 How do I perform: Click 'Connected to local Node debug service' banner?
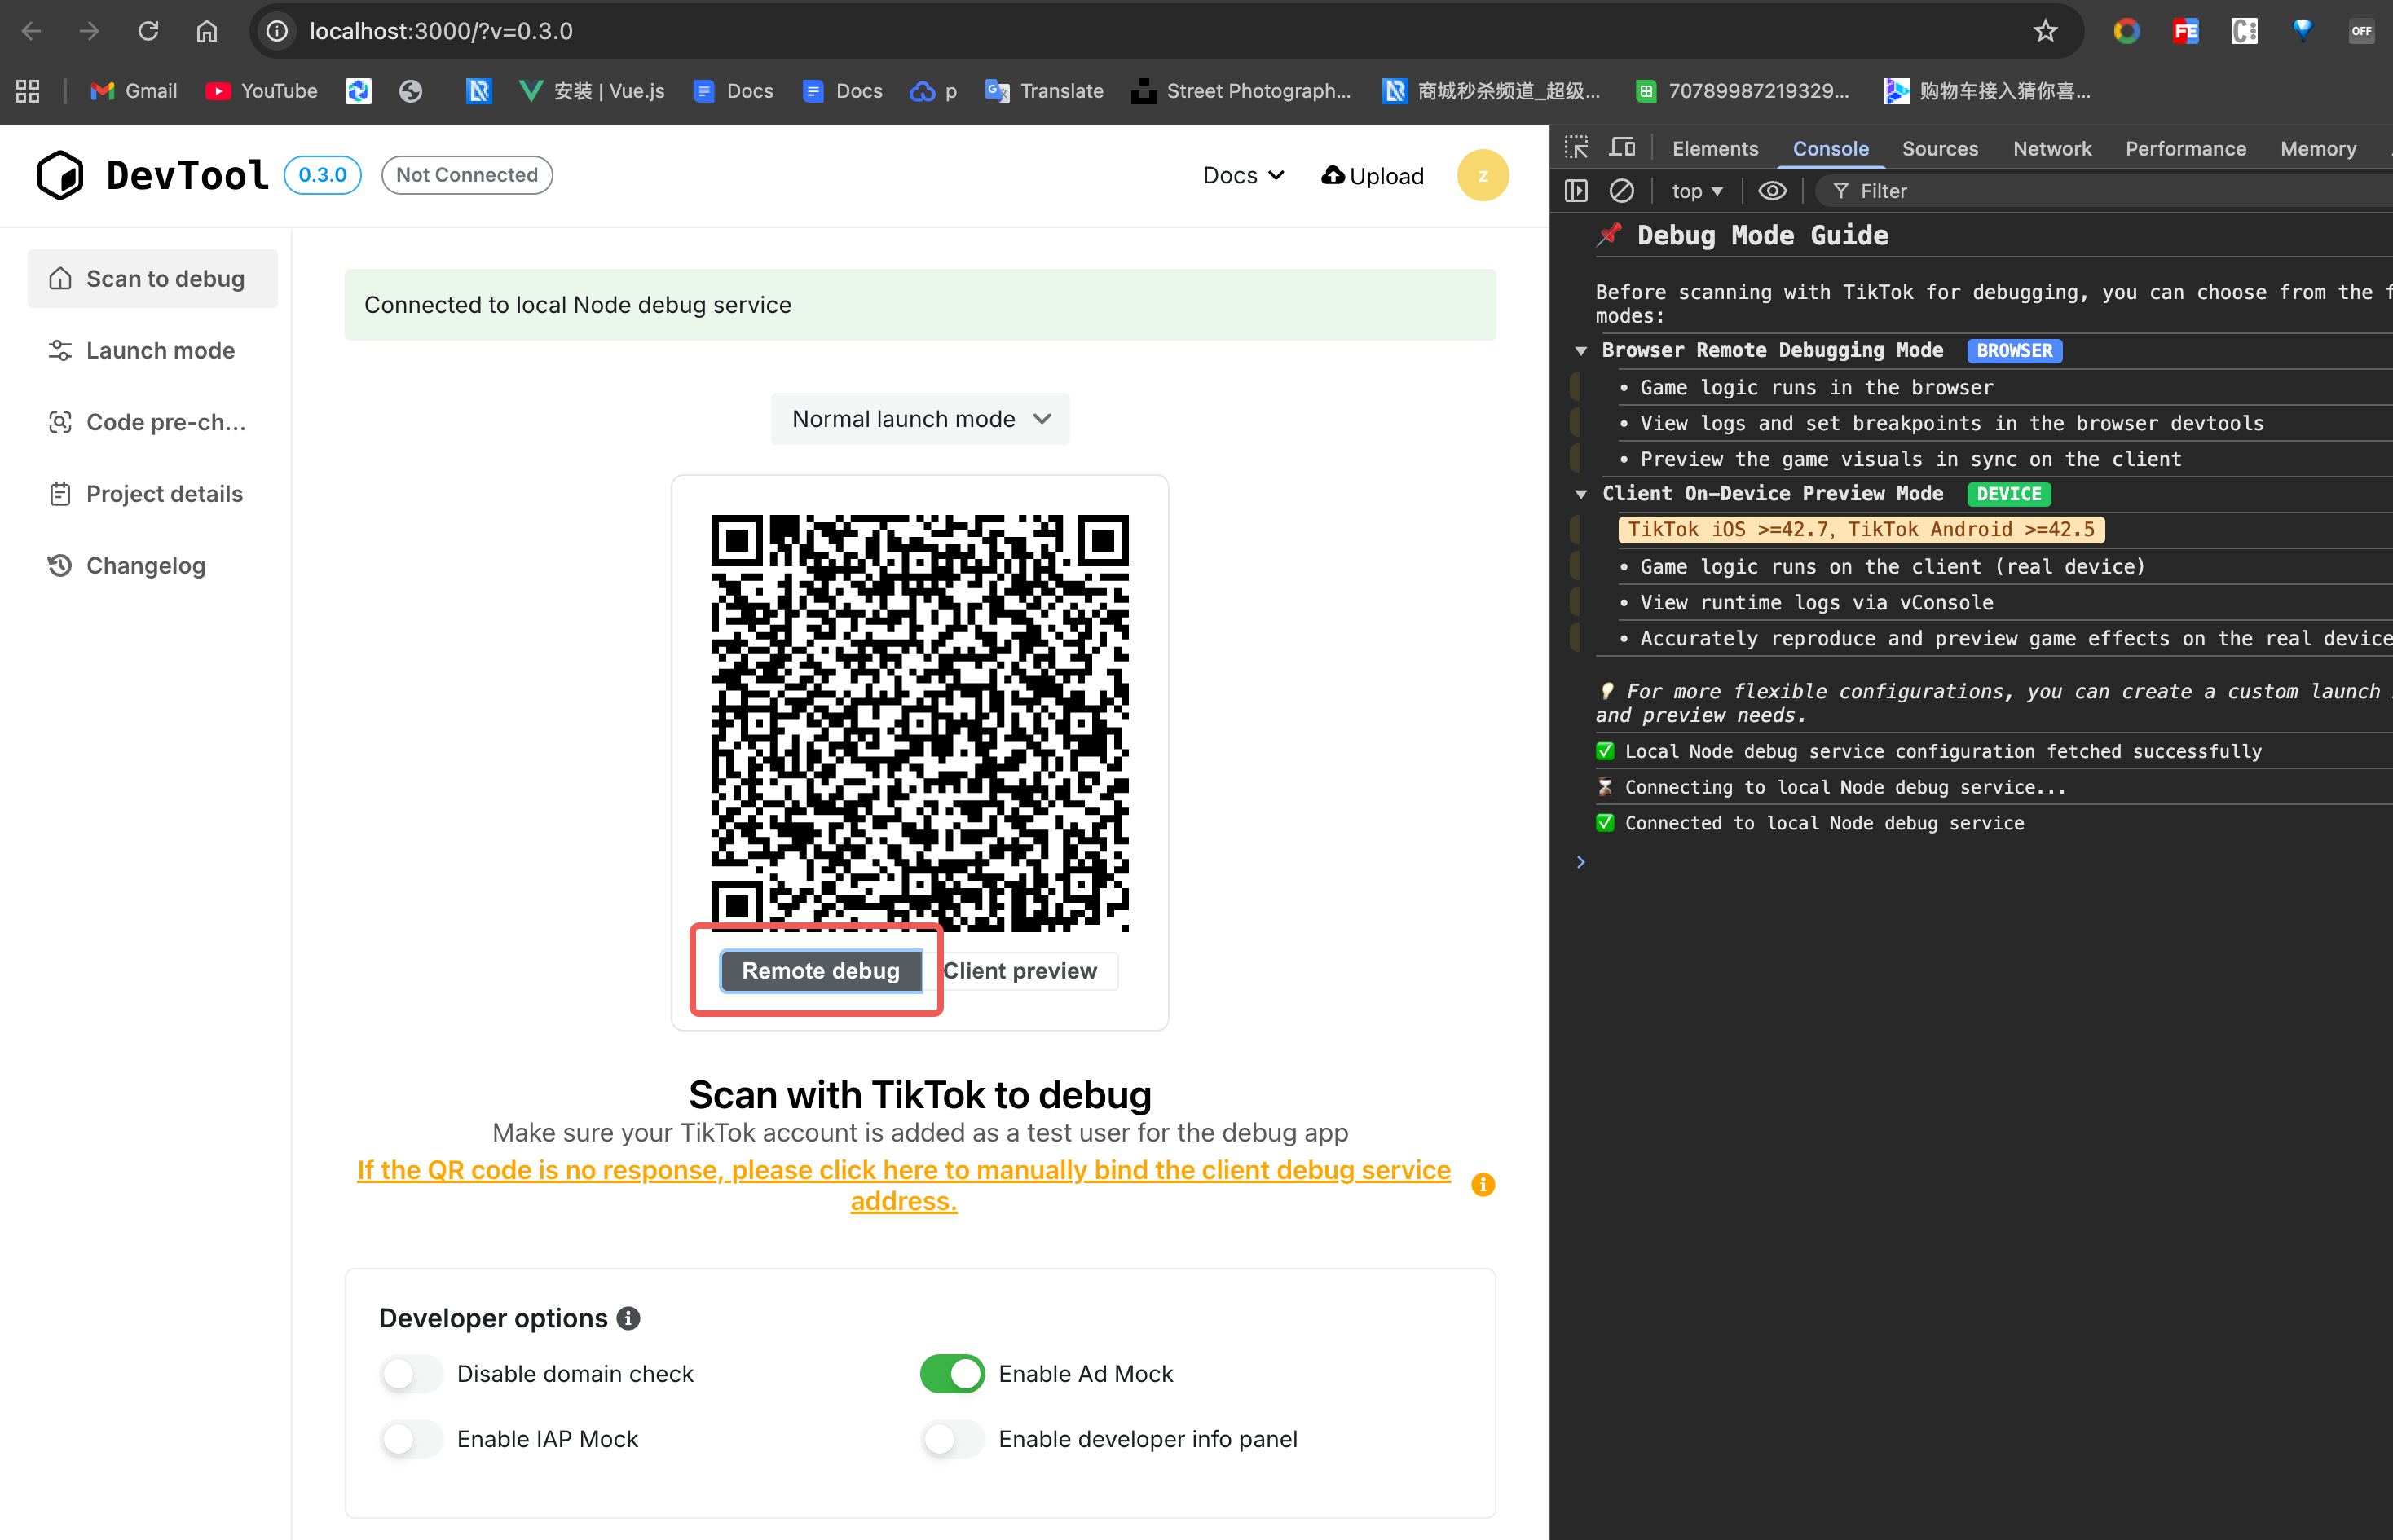coord(920,305)
